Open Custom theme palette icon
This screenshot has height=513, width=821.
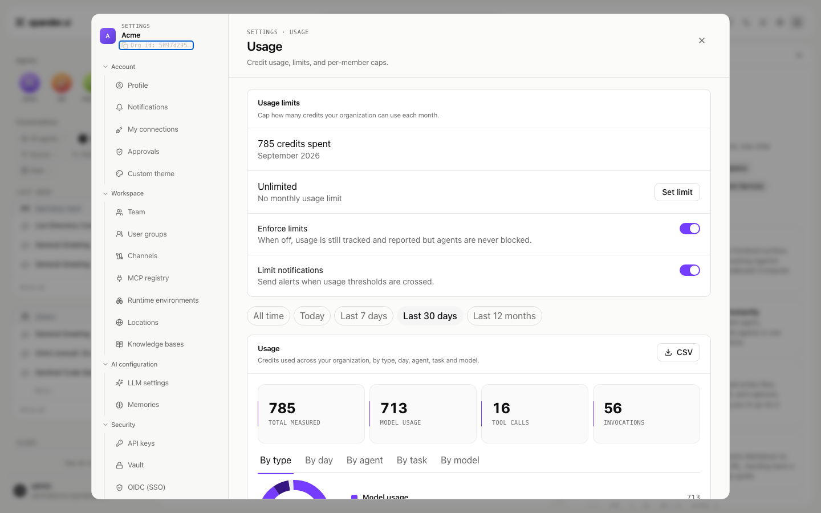click(x=119, y=174)
